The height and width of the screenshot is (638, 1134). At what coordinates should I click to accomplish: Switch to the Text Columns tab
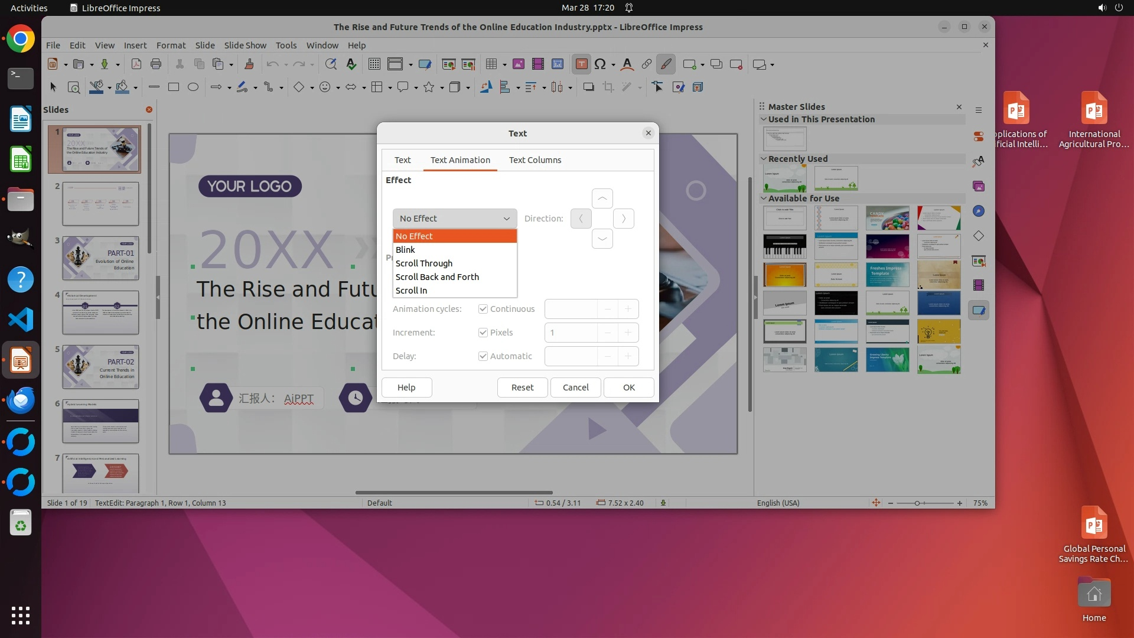click(535, 160)
